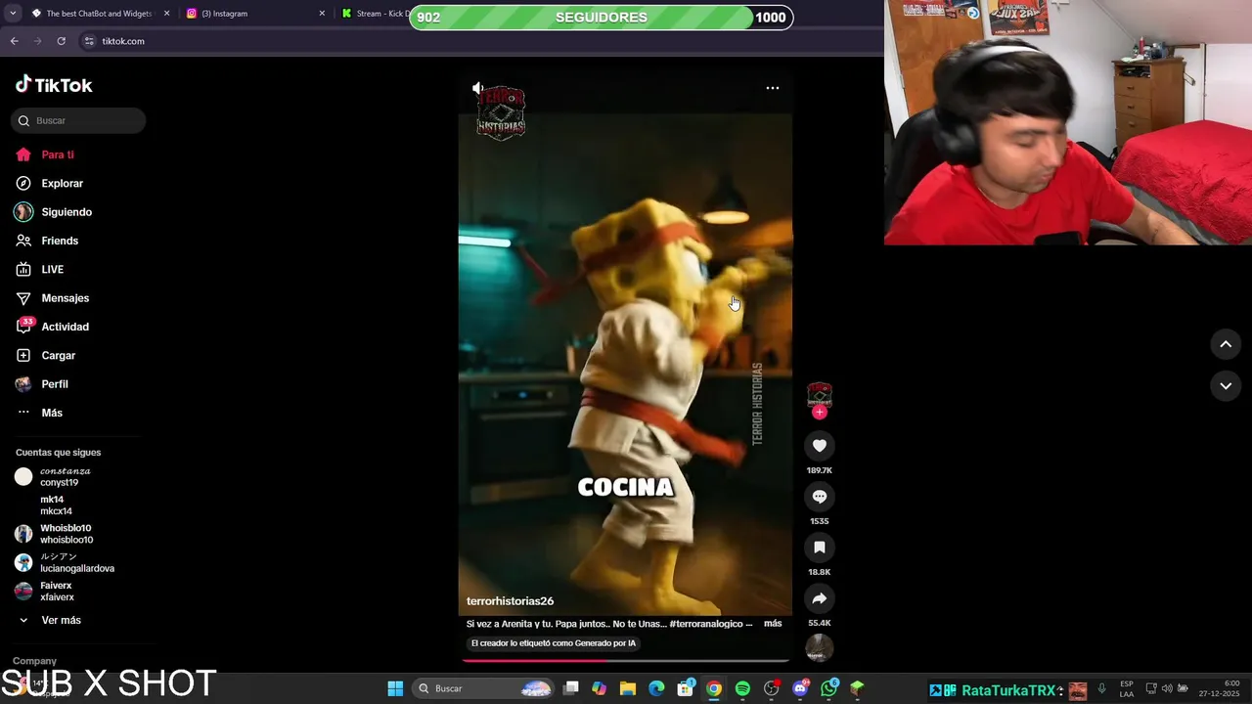This screenshot has height=704, width=1252.
Task: Open Mensajes in the sidebar
Action: (52, 298)
